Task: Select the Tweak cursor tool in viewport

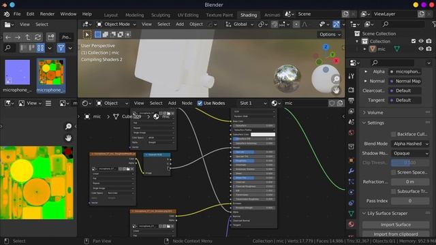Action: click(x=87, y=35)
